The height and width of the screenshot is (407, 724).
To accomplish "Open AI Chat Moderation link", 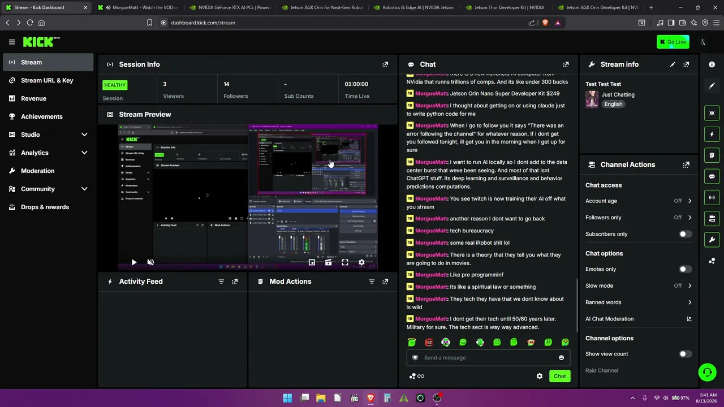I will tap(639, 319).
